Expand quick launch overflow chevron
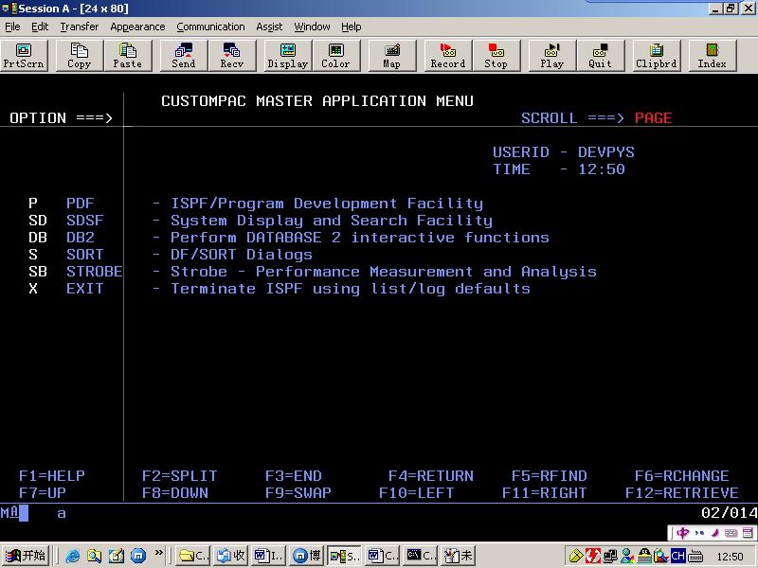758x568 pixels. click(158, 553)
